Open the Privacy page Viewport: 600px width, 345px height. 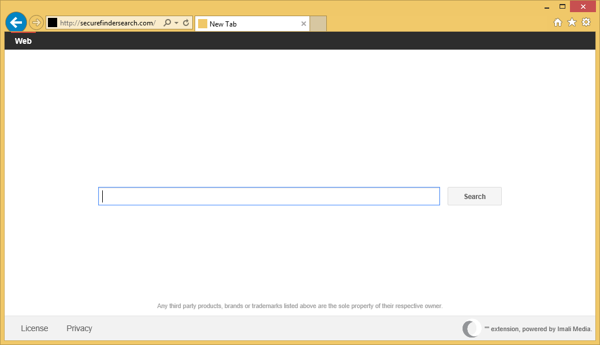pyautogui.click(x=79, y=328)
